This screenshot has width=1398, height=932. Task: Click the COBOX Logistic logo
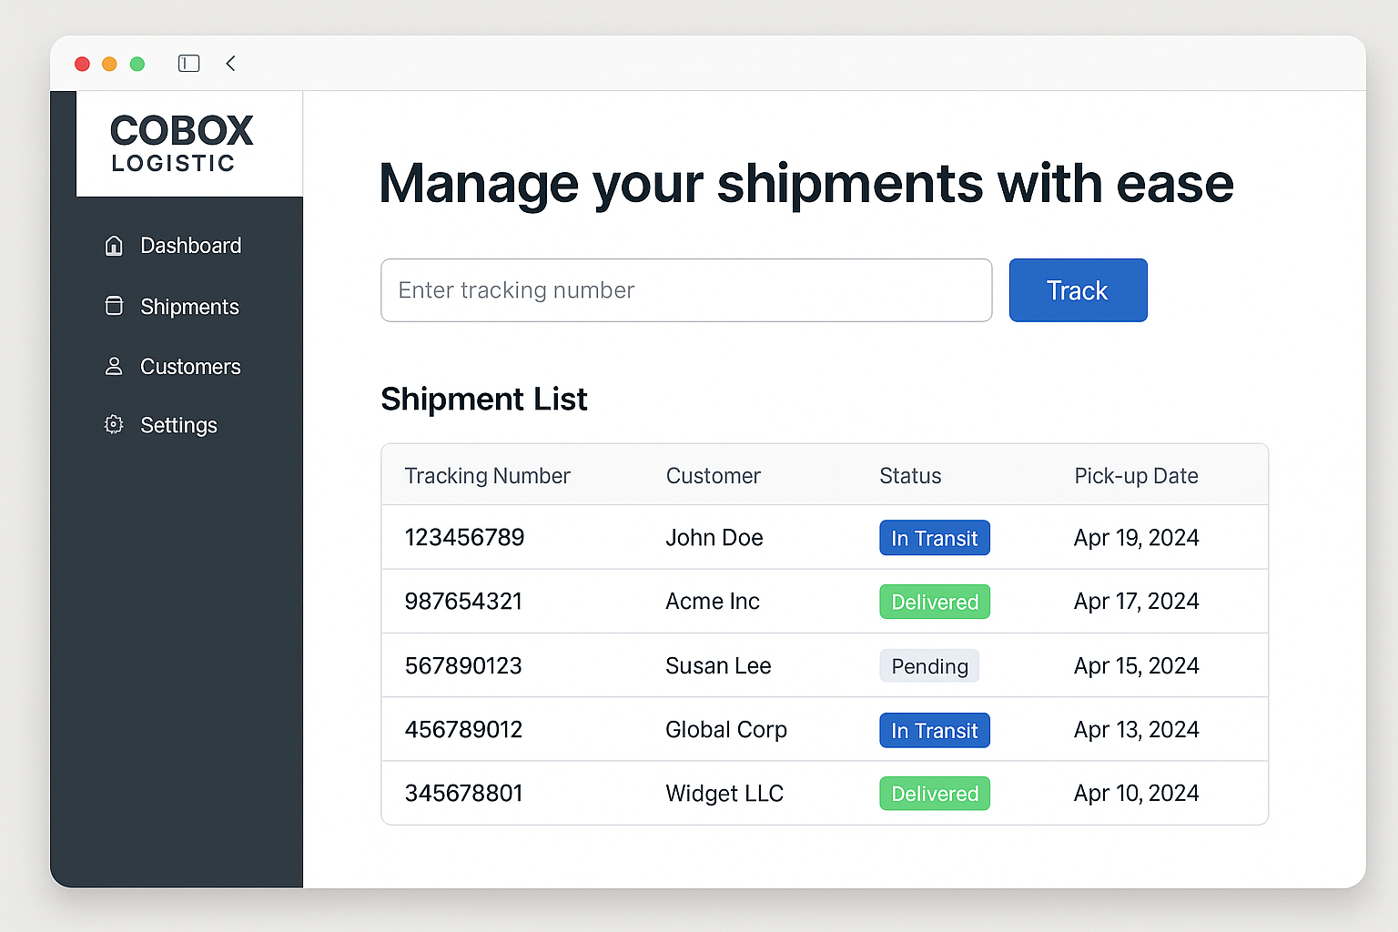coord(180,142)
